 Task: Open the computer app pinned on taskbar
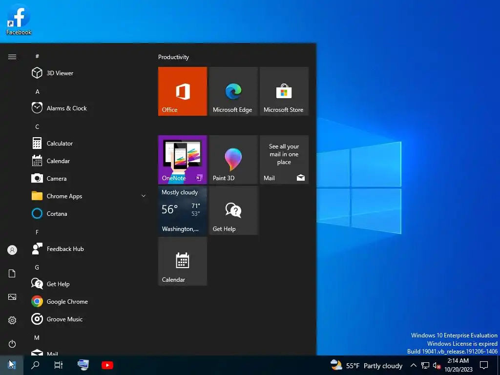coord(83,365)
